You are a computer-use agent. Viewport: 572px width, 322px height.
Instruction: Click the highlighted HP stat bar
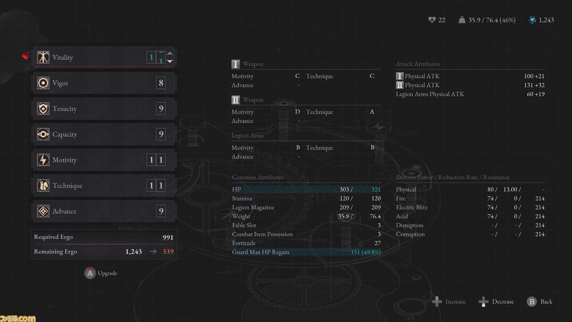(306, 190)
